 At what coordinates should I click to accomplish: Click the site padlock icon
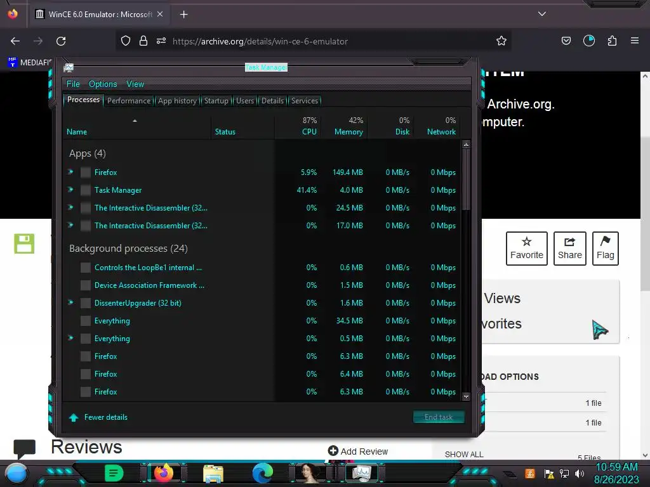point(143,41)
